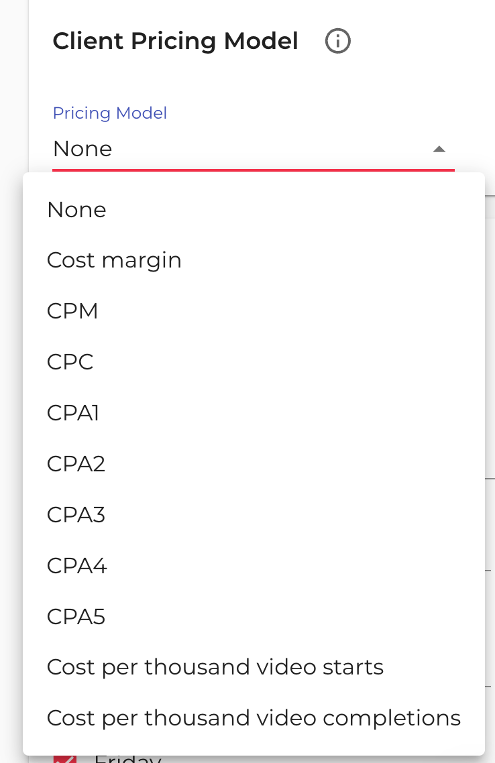Choose the CPA5 option
Screen dimensions: 495x763
tap(76, 617)
